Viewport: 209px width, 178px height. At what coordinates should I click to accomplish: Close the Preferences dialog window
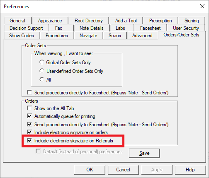pos(202,6)
